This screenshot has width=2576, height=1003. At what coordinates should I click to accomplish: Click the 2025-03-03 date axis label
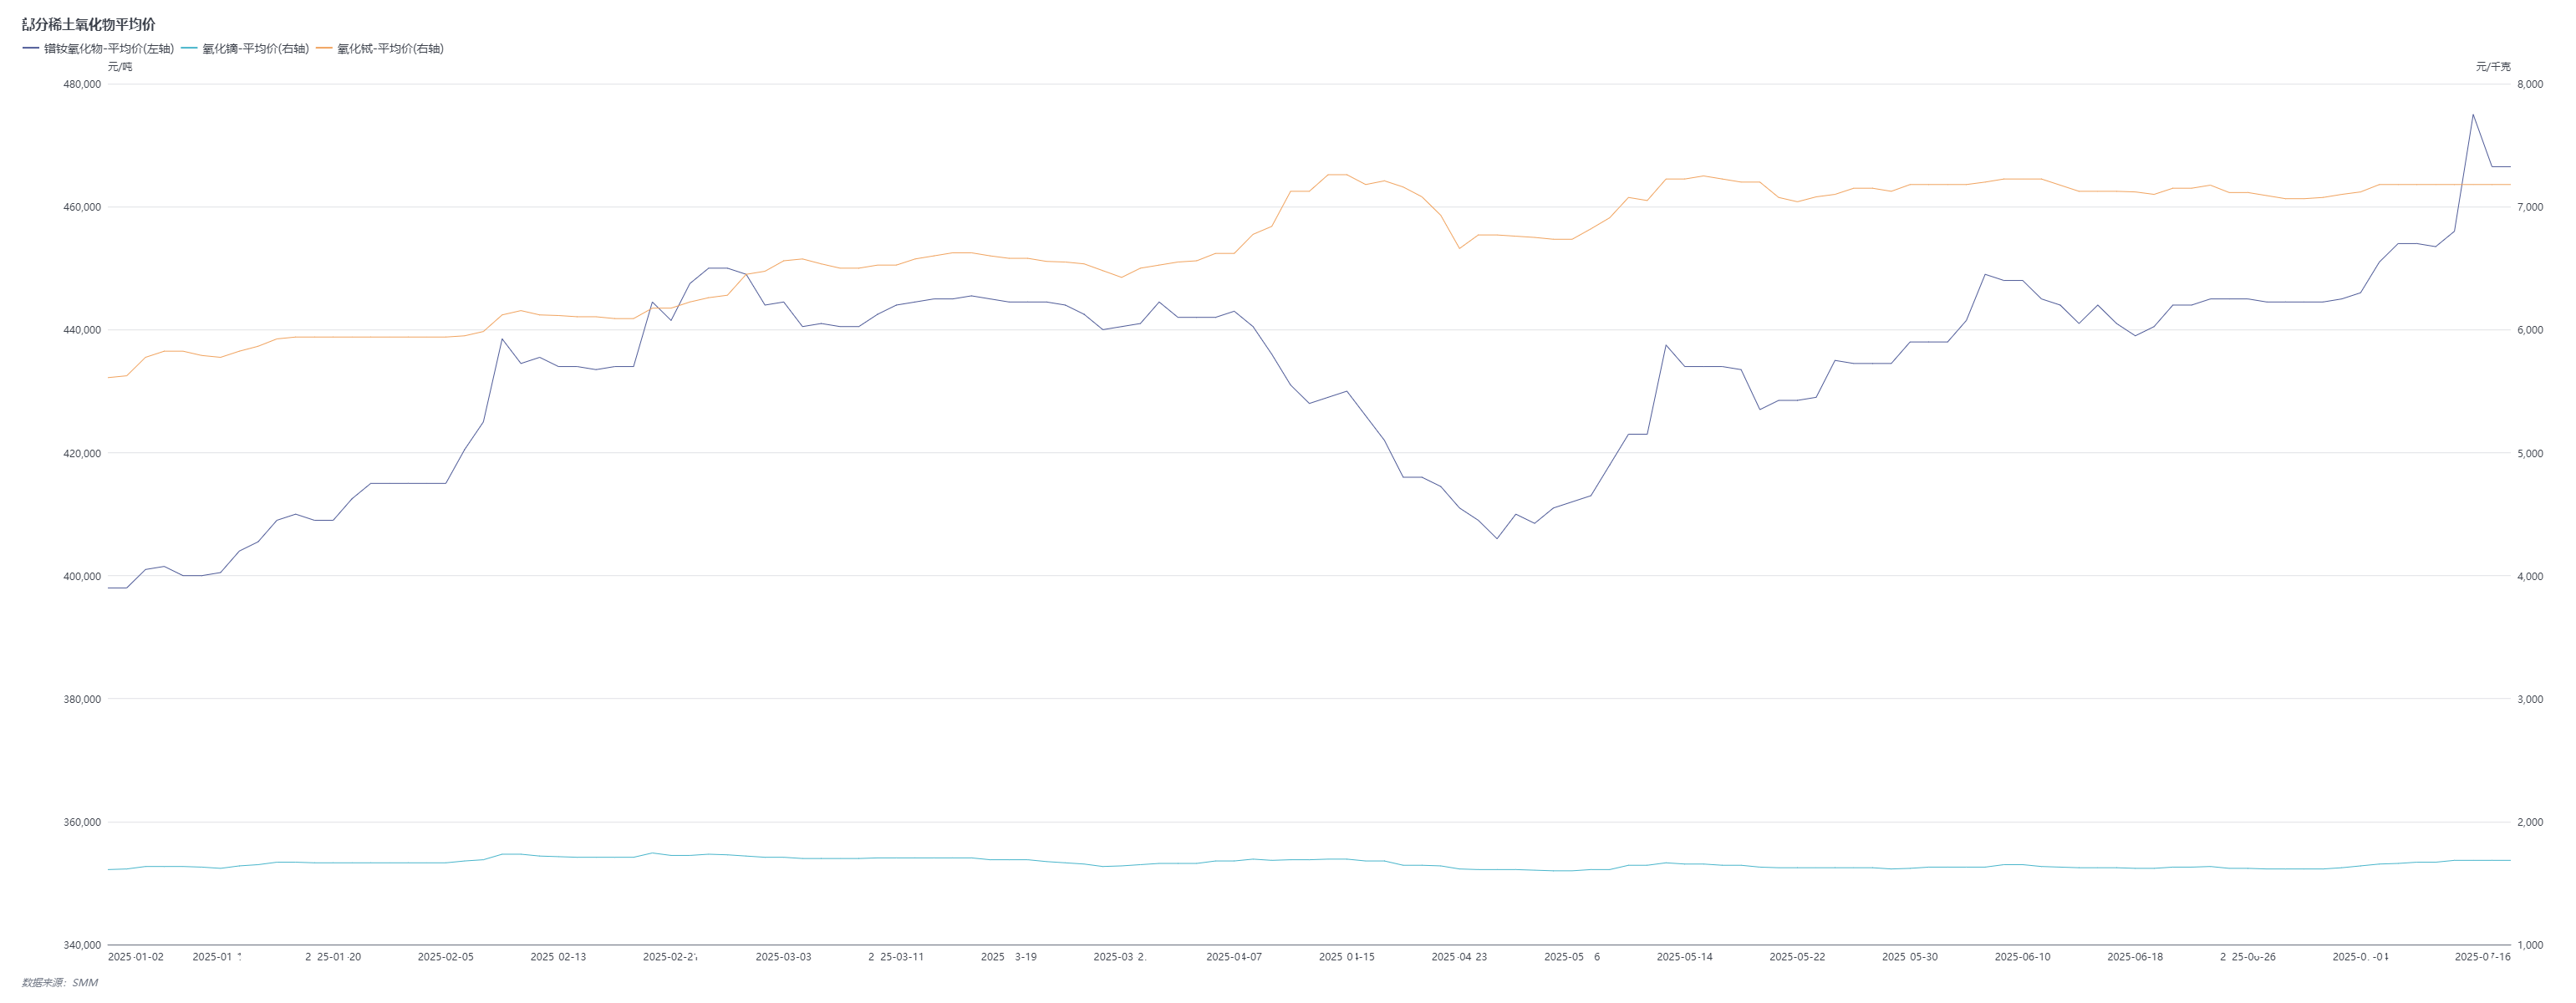click(x=783, y=957)
